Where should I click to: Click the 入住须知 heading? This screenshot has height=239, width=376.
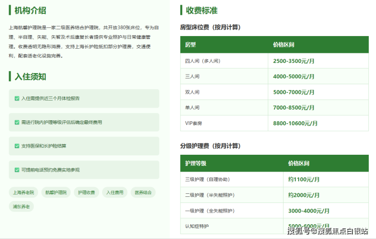(x=30, y=77)
